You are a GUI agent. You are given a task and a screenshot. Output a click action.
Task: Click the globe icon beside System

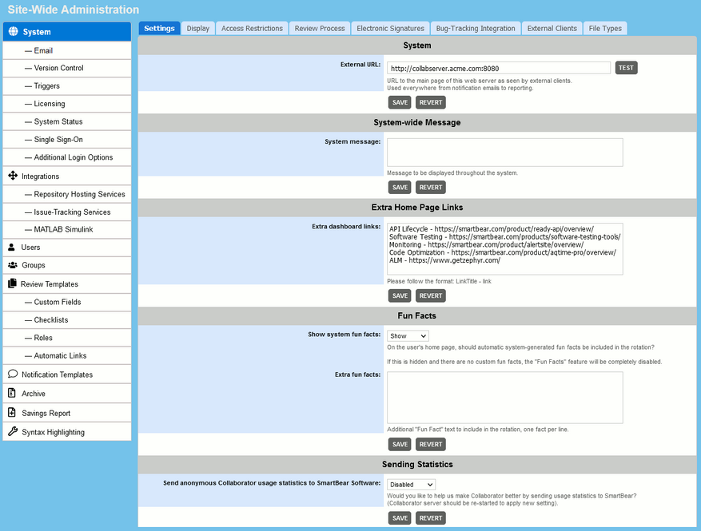point(14,31)
